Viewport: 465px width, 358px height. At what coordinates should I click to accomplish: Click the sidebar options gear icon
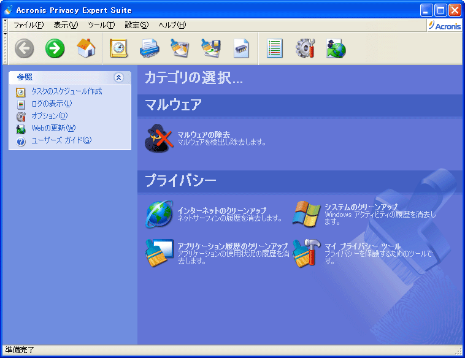coord(21,116)
